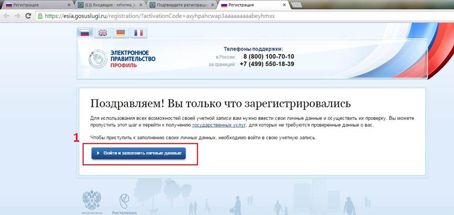
Task: Open a new browser tab
Action: coord(296,5)
